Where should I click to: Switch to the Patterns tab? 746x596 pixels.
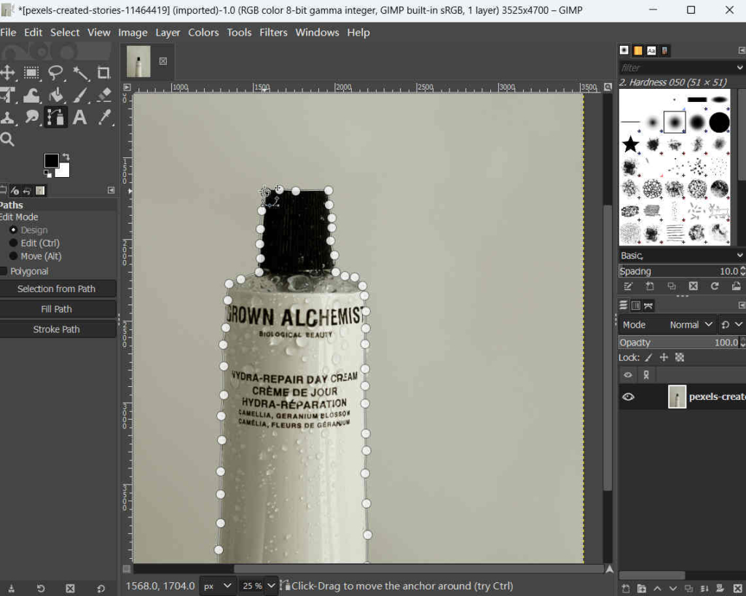(637, 50)
